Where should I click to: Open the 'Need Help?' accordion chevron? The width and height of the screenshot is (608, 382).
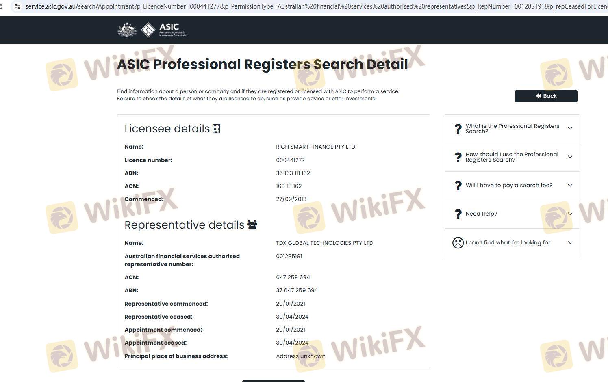tap(570, 214)
